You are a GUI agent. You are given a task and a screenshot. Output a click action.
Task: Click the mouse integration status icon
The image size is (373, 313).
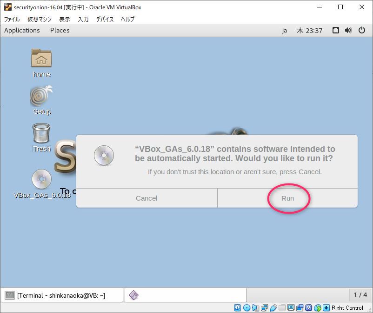pyautogui.click(x=318, y=308)
